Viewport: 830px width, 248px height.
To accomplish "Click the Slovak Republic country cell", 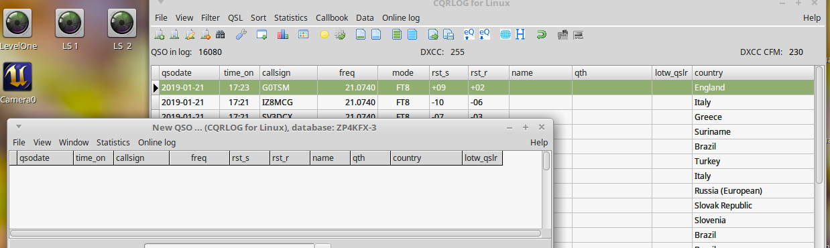I will point(752,206).
